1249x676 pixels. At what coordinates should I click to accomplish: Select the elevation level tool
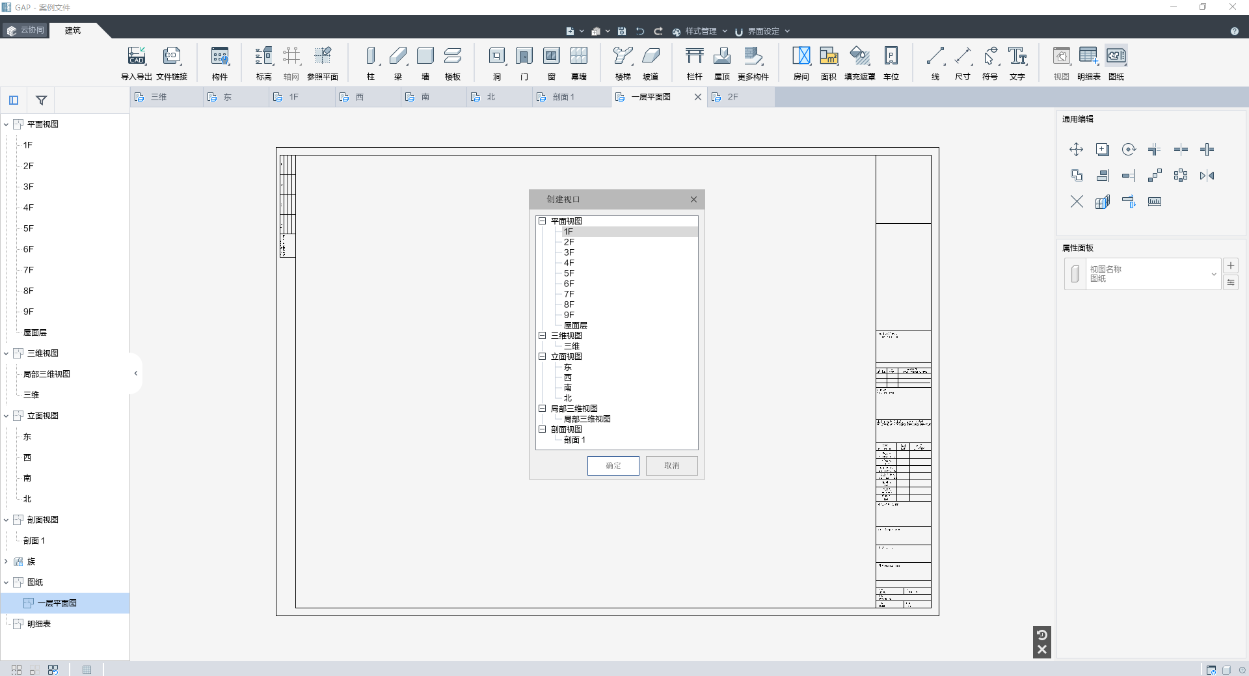tap(263, 63)
